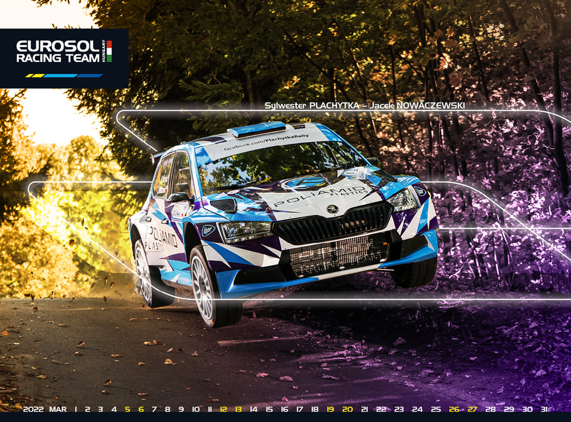Select yellow day 26 in calendar strip
The height and width of the screenshot is (422, 571).
tap(454, 409)
